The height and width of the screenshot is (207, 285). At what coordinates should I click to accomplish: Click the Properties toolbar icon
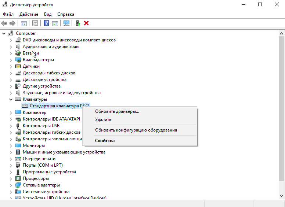coord(35,23)
